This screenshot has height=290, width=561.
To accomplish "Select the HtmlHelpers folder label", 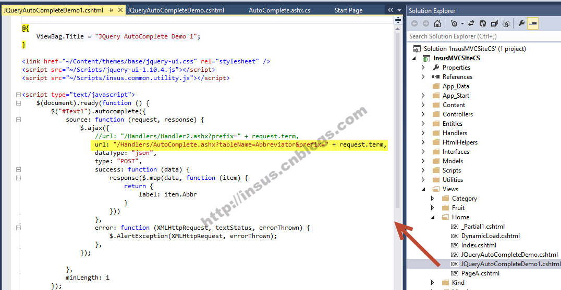I will coord(460,142).
